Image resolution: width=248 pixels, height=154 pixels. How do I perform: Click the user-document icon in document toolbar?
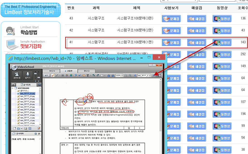coord(26,128)
